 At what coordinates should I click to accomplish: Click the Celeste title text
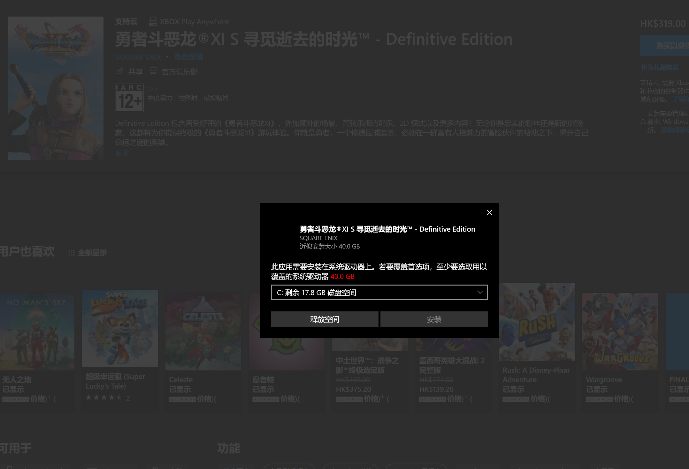[x=181, y=380]
